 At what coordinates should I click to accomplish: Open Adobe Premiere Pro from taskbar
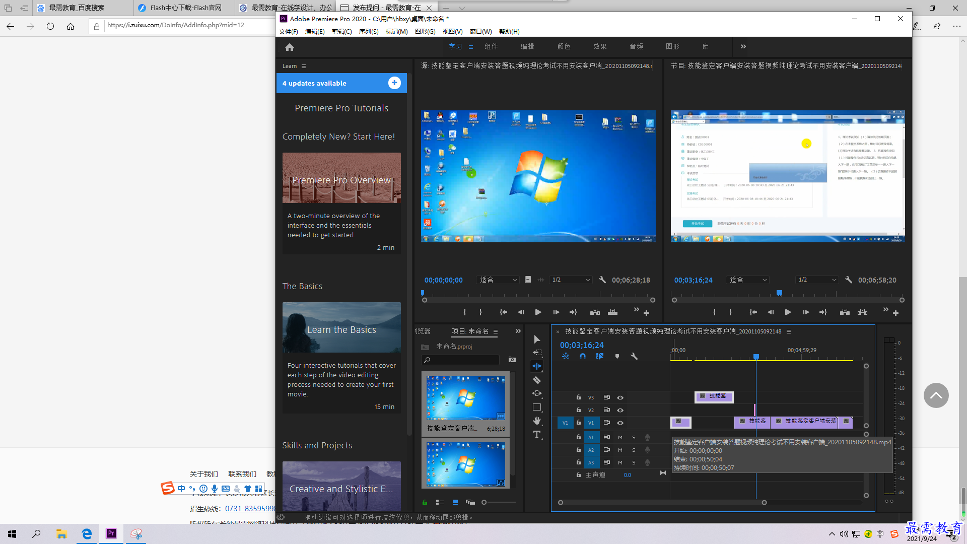111,533
